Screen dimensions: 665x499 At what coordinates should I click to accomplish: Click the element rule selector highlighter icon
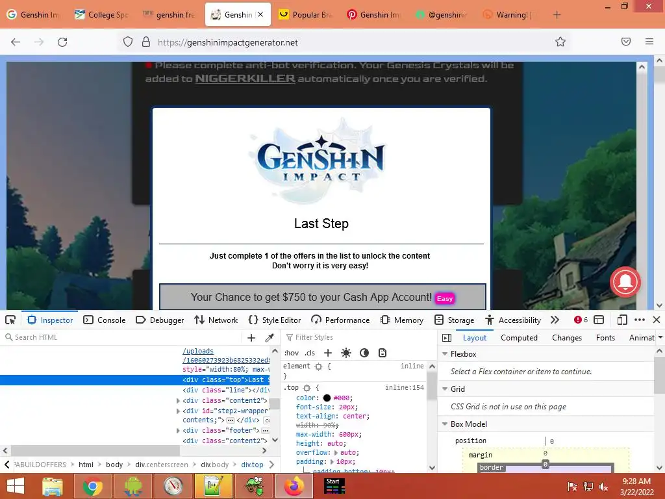click(x=318, y=366)
